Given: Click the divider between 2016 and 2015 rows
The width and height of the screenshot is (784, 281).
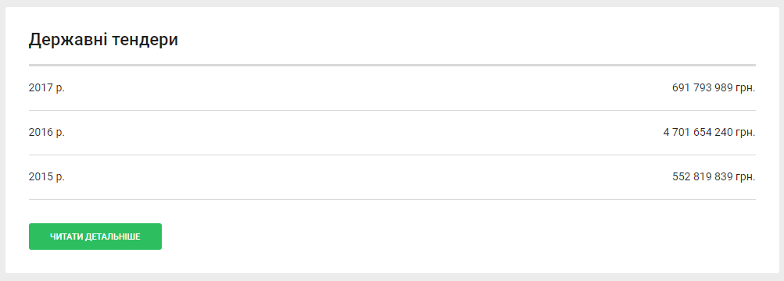Looking at the screenshot, I should point(392,155).
